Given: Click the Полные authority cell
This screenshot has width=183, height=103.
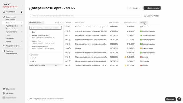Looking at the screenshot, I should point(78,48).
